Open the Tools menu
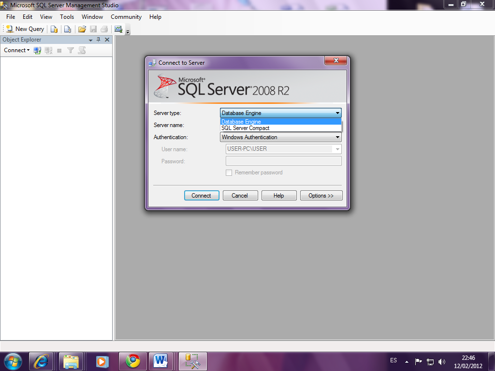This screenshot has width=495, height=371. coord(67,17)
